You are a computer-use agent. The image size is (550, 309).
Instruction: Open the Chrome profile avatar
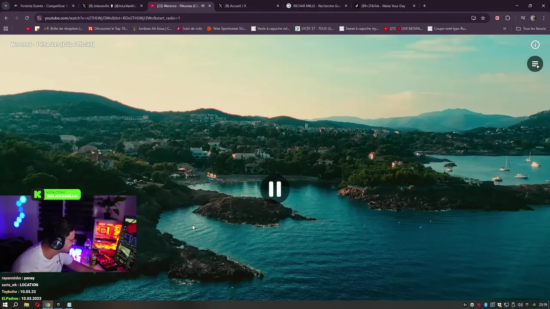click(533, 18)
